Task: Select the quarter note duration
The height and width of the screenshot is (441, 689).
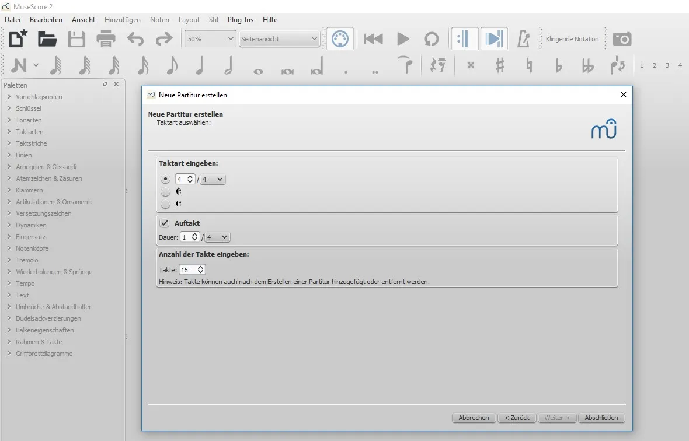Action: [x=200, y=65]
